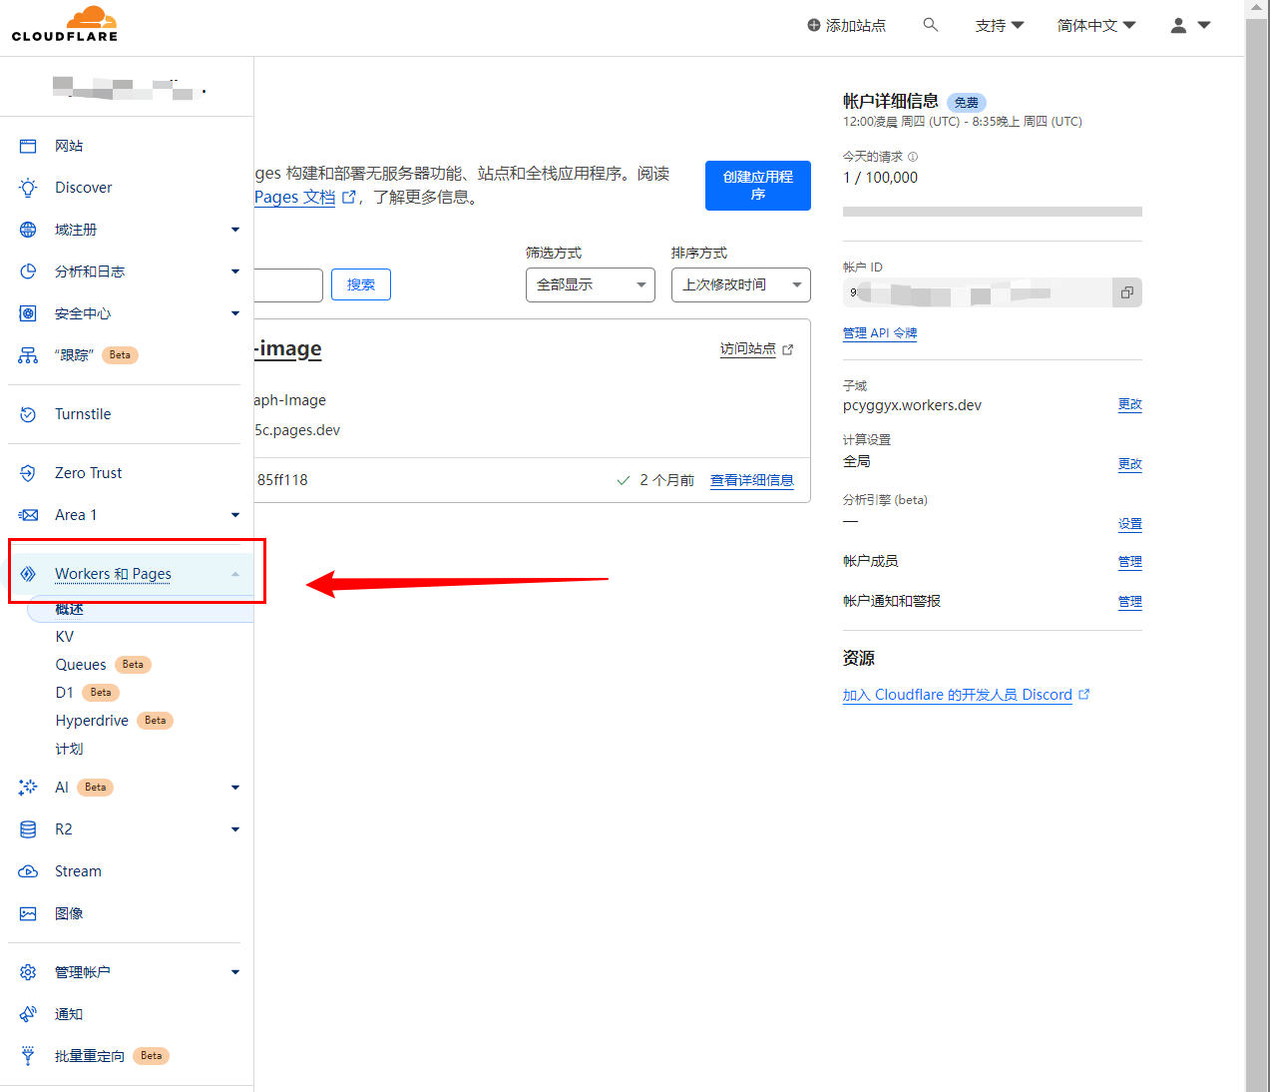Open the 管理 API 令牌 link
The height and width of the screenshot is (1092, 1270).
coord(879,333)
